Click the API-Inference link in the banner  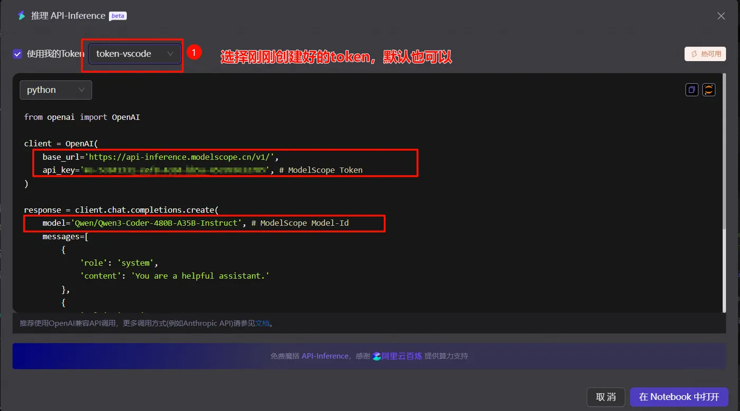(x=325, y=356)
